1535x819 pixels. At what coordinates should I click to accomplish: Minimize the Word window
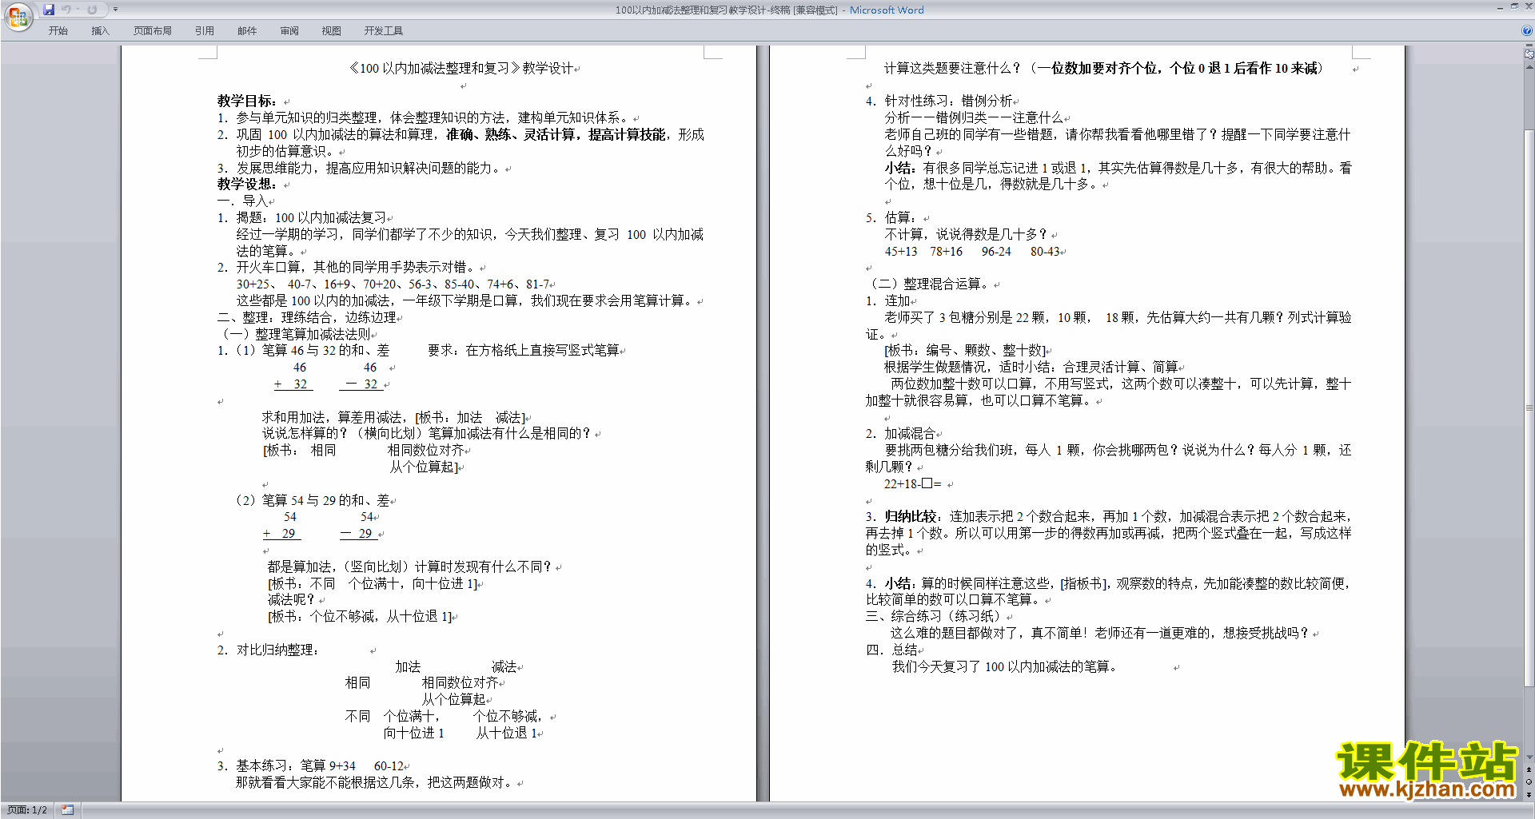click(x=1500, y=7)
